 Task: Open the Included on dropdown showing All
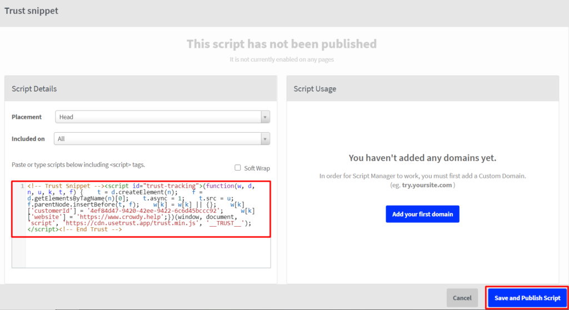[x=162, y=139]
